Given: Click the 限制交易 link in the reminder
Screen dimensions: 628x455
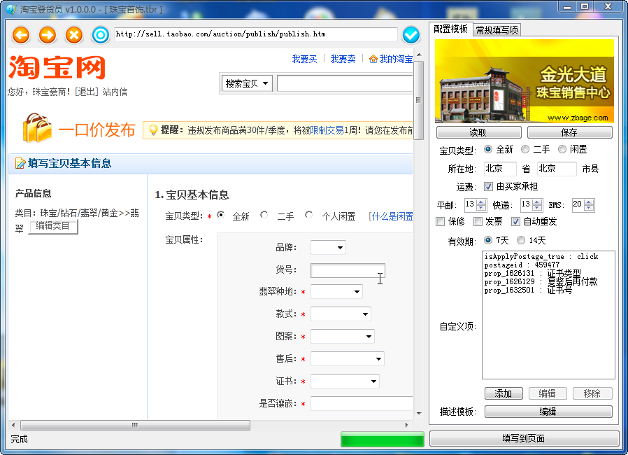Looking at the screenshot, I should tap(327, 130).
